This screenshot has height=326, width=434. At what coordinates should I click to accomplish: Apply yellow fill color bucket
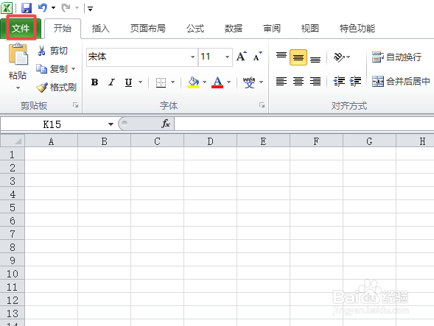[x=193, y=82]
